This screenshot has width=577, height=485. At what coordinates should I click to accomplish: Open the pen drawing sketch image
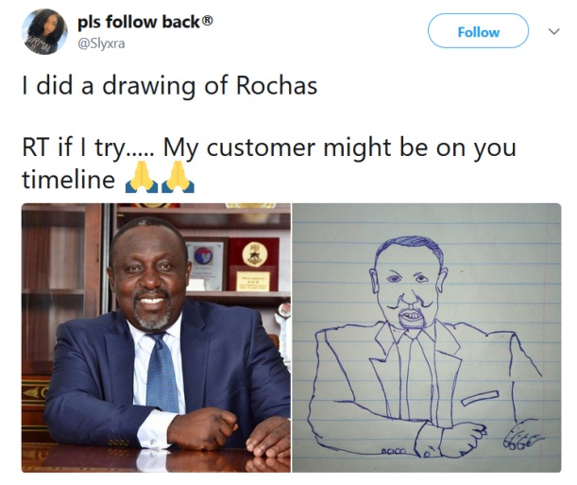427,338
